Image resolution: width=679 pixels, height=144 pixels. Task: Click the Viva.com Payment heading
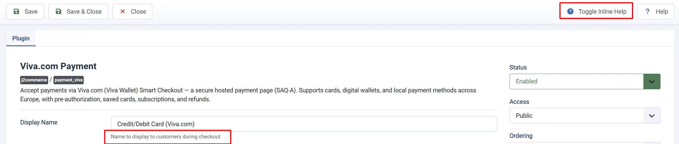click(x=58, y=66)
